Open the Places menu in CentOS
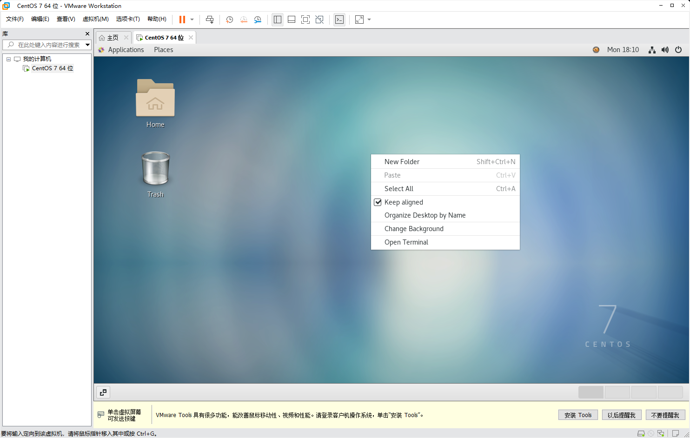 click(164, 50)
